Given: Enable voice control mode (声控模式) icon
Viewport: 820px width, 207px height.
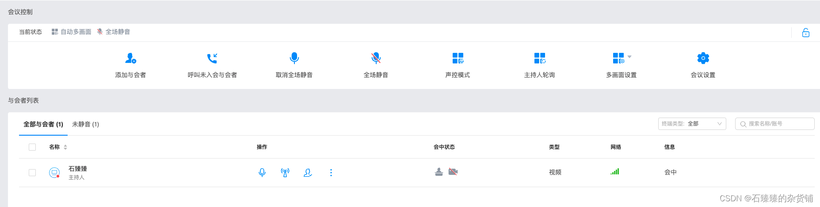Looking at the screenshot, I should (x=458, y=58).
